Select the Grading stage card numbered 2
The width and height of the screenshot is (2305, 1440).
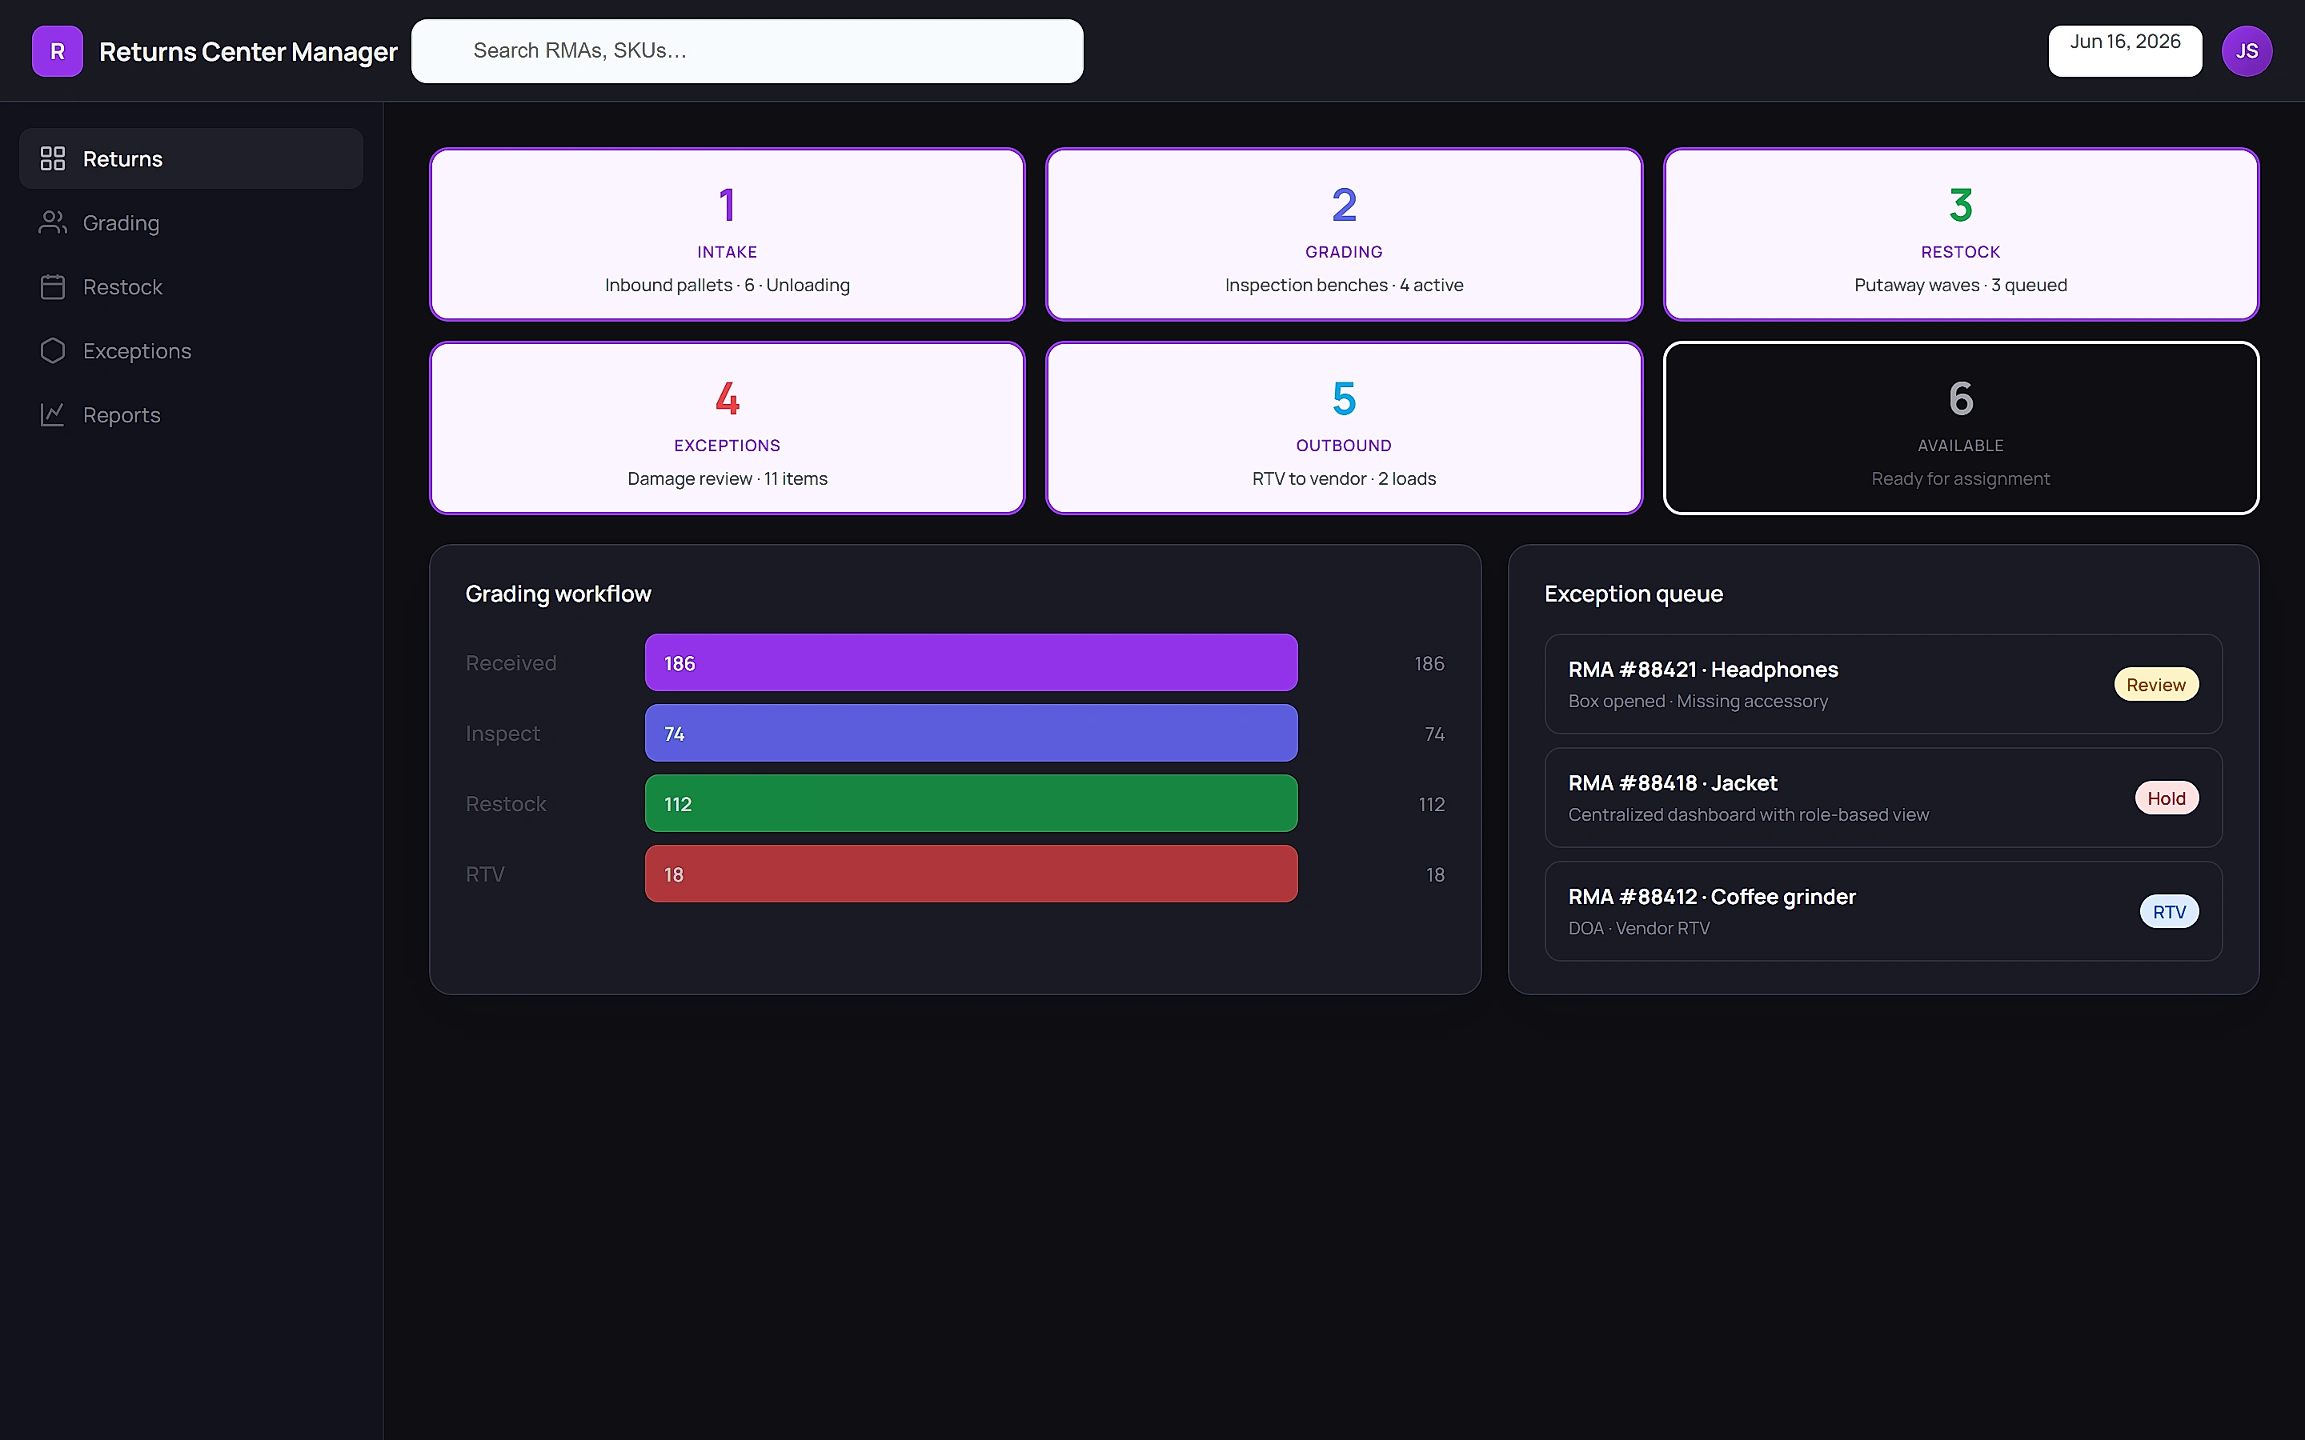click(x=1343, y=234)
